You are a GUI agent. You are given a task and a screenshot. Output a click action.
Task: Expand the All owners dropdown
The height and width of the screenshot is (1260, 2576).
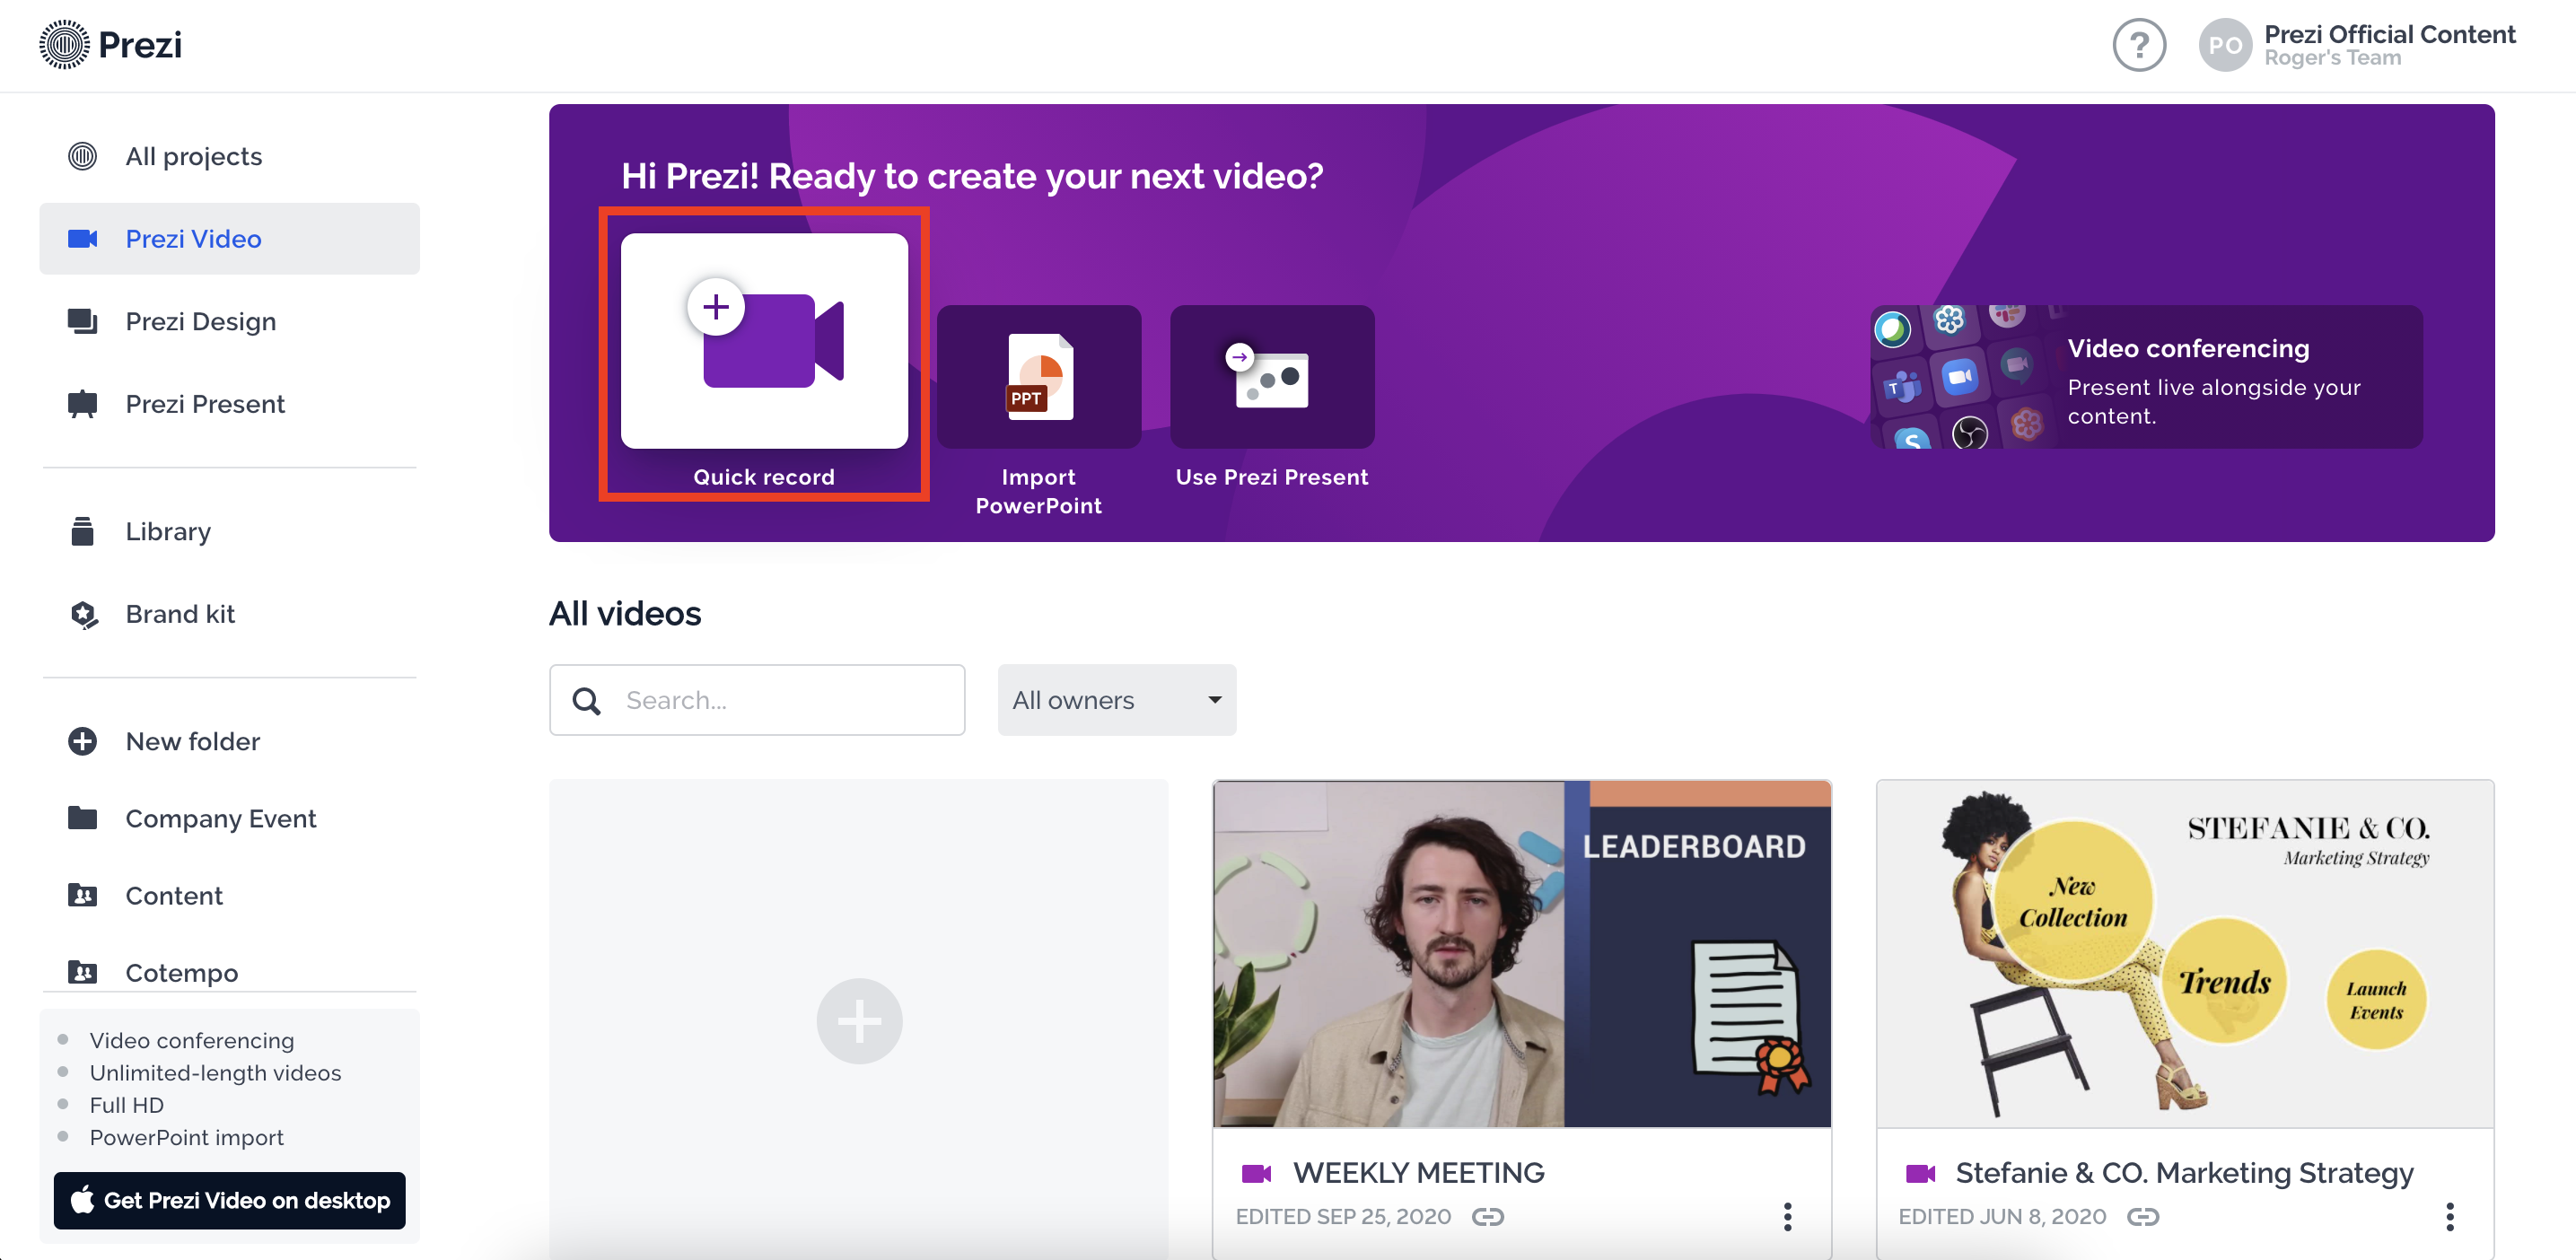1116,700
